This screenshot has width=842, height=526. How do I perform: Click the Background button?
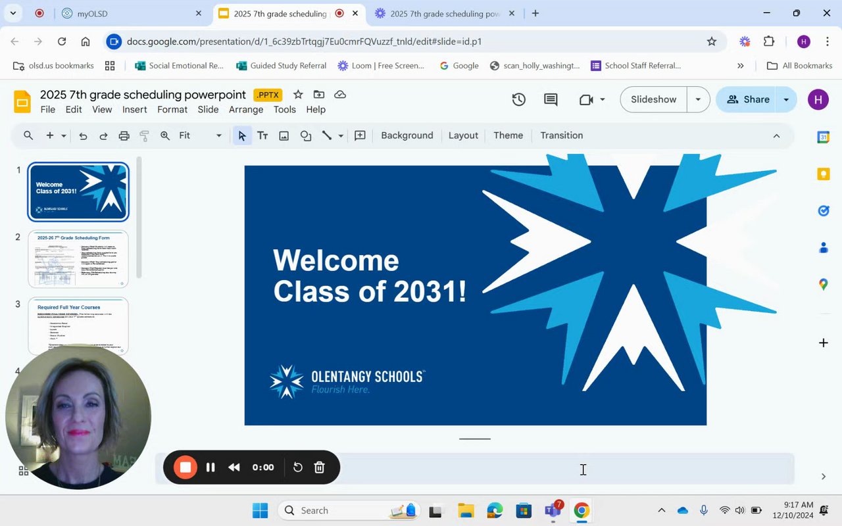click(407, 135)
